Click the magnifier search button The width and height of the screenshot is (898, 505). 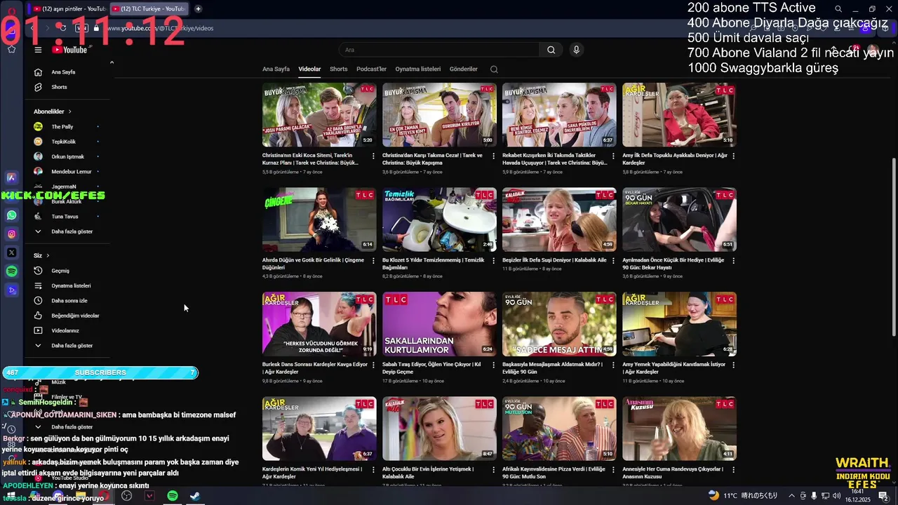pos(551,50)
